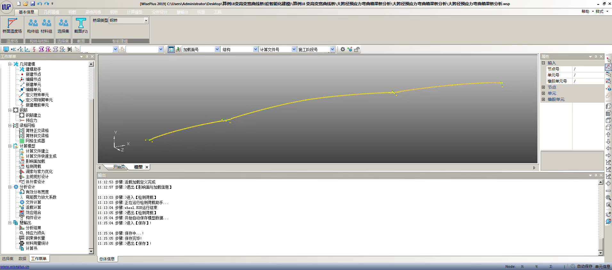Select 影响面加载 tree item
The height and width of the screenshot is (270, 612).
[35, 161]
